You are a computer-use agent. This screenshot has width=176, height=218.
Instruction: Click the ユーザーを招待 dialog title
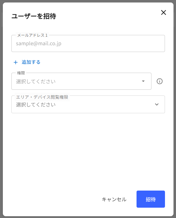(x=34, y=16)
